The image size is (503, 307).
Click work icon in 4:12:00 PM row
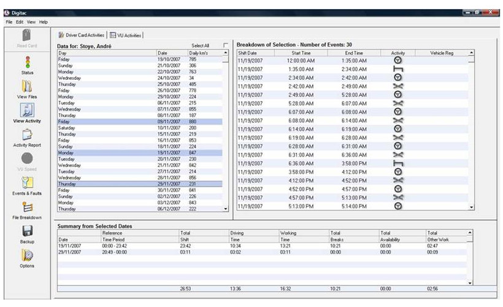397,181
